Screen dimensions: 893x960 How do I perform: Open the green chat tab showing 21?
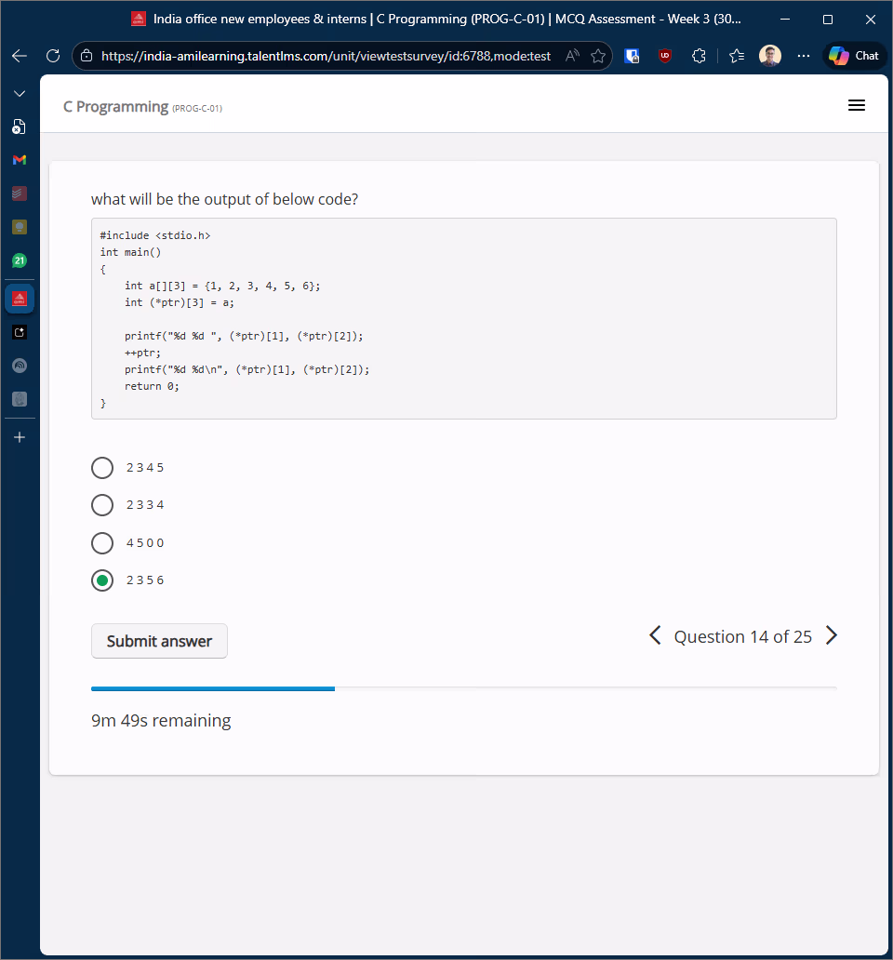pyautogui.click(x=20, y=260)
